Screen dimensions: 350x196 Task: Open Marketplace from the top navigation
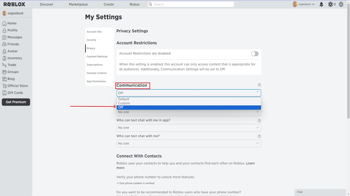coord(78,4)
